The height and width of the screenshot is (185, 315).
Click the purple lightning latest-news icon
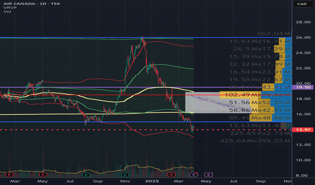pos(194,175)
